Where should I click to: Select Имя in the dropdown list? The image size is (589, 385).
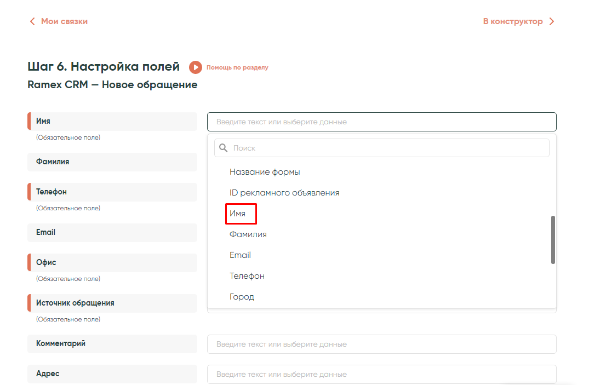tap(238, 214)
